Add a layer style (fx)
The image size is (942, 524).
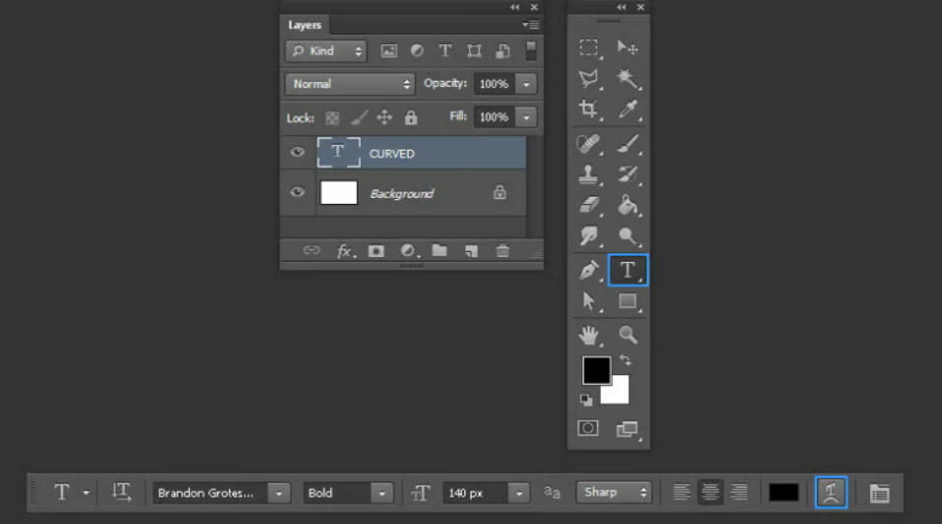[346, 251]
